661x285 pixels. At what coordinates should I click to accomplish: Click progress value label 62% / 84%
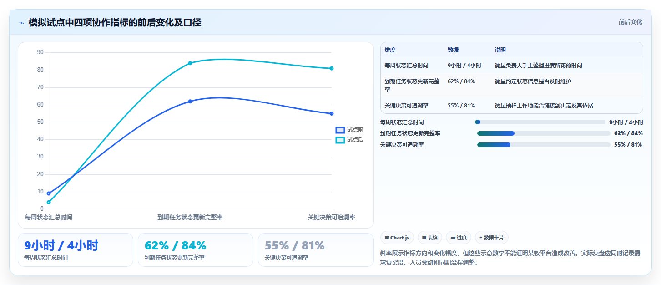click(628, 133)
